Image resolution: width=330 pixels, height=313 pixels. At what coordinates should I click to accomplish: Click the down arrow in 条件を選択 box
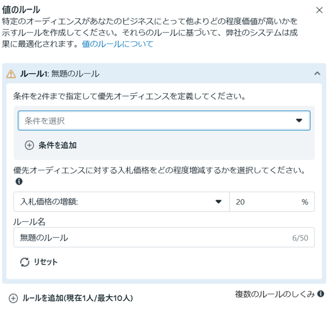pyautogui.click(x=300, y=121)
